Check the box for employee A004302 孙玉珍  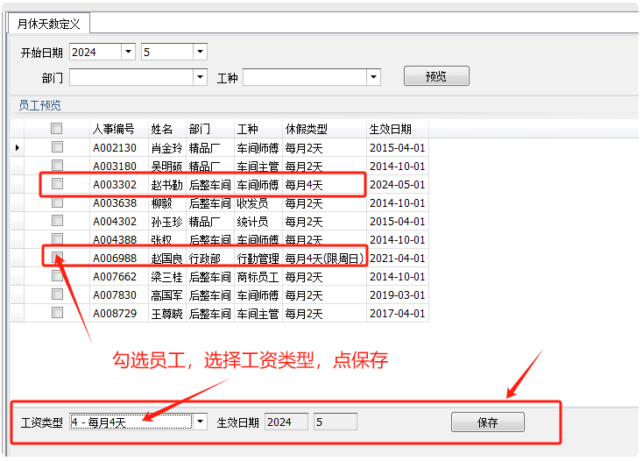point(57,221)
